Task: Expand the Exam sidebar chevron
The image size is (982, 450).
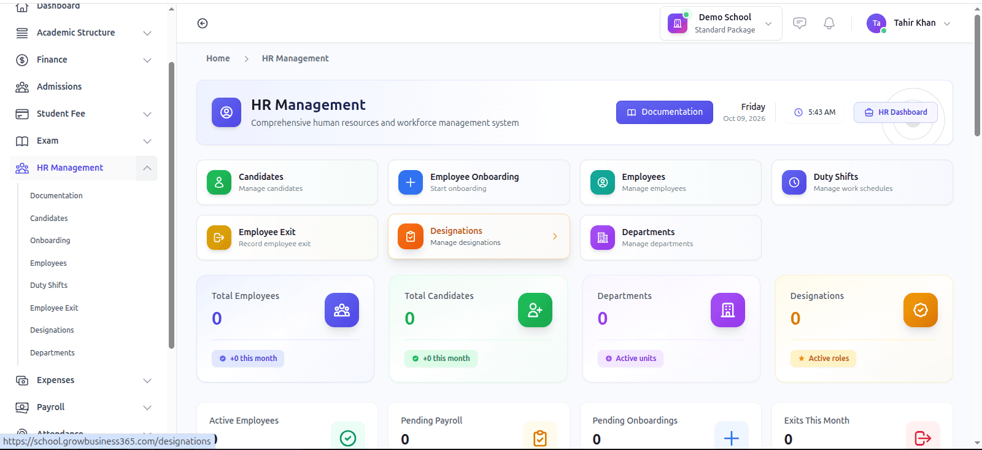Action: 147,141
